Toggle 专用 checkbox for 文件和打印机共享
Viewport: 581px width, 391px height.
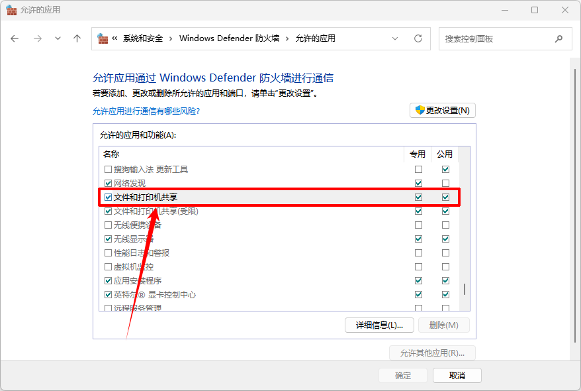click(x=418, y=197)
